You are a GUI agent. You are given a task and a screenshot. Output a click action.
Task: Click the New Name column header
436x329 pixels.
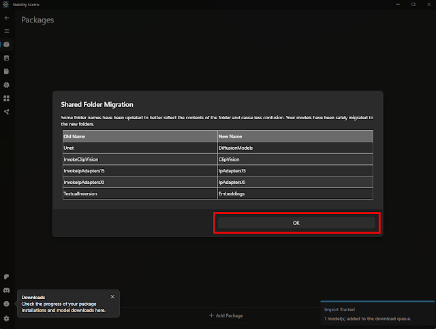click(295, 136)
